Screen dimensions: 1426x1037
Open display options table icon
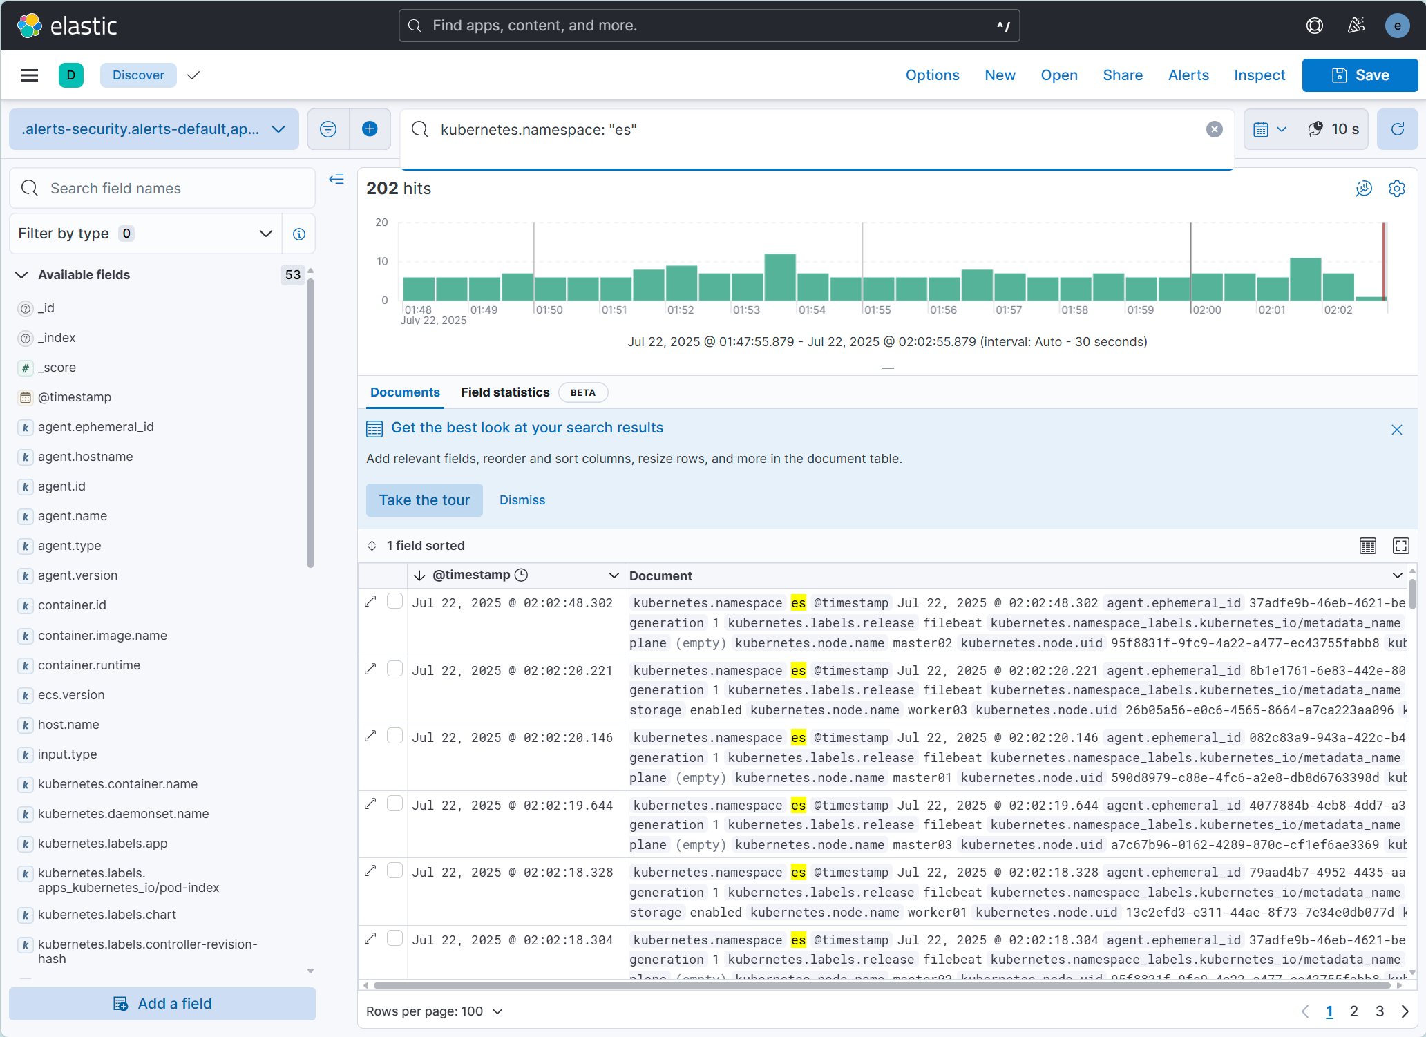(x=1367, y=546)
